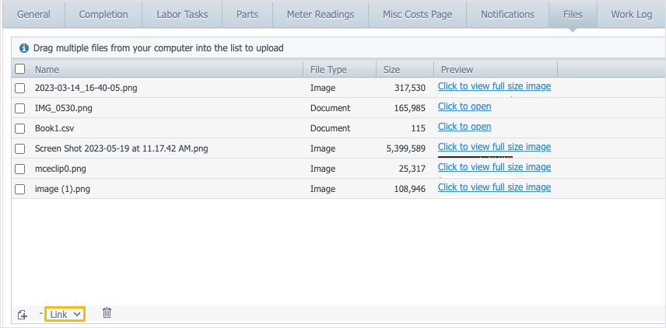Tick the mceclip0.png checkbox
The width and height of the screenshot is (666, 328).
pos(20,169)
